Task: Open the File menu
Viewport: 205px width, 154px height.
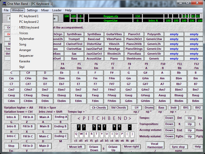Action: 6,10
